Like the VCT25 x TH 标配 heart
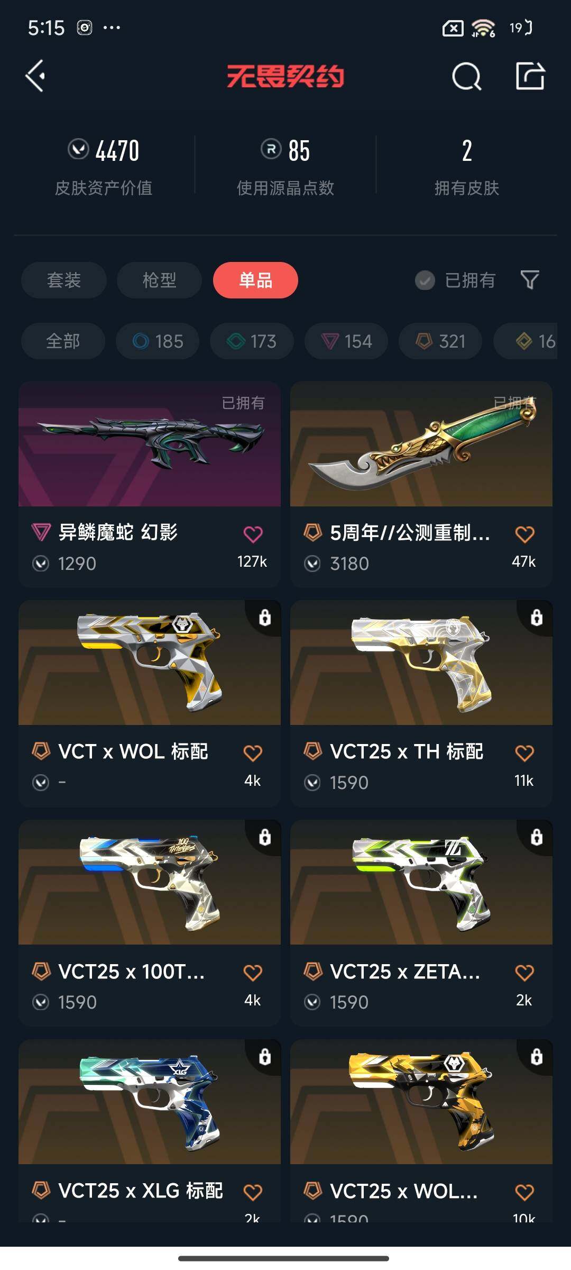This screenshot has height=1270, width=571. point(524,752)
